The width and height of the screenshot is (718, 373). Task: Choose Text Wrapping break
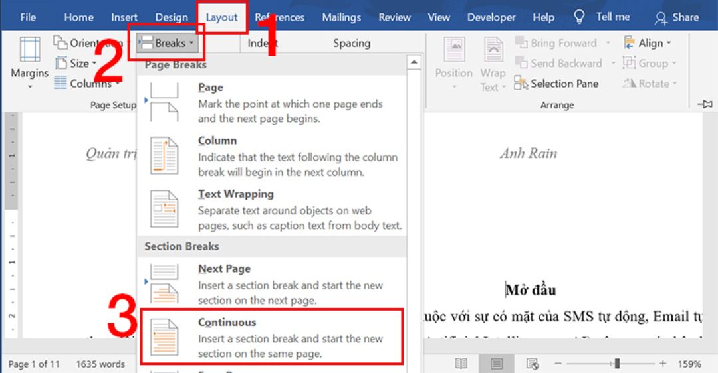pyautogui.click(x=273, y=210)
